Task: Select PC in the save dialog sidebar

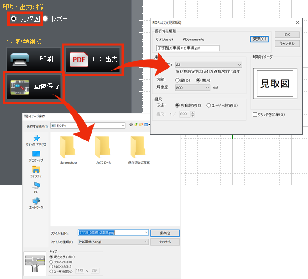Action: click(36, 187)
